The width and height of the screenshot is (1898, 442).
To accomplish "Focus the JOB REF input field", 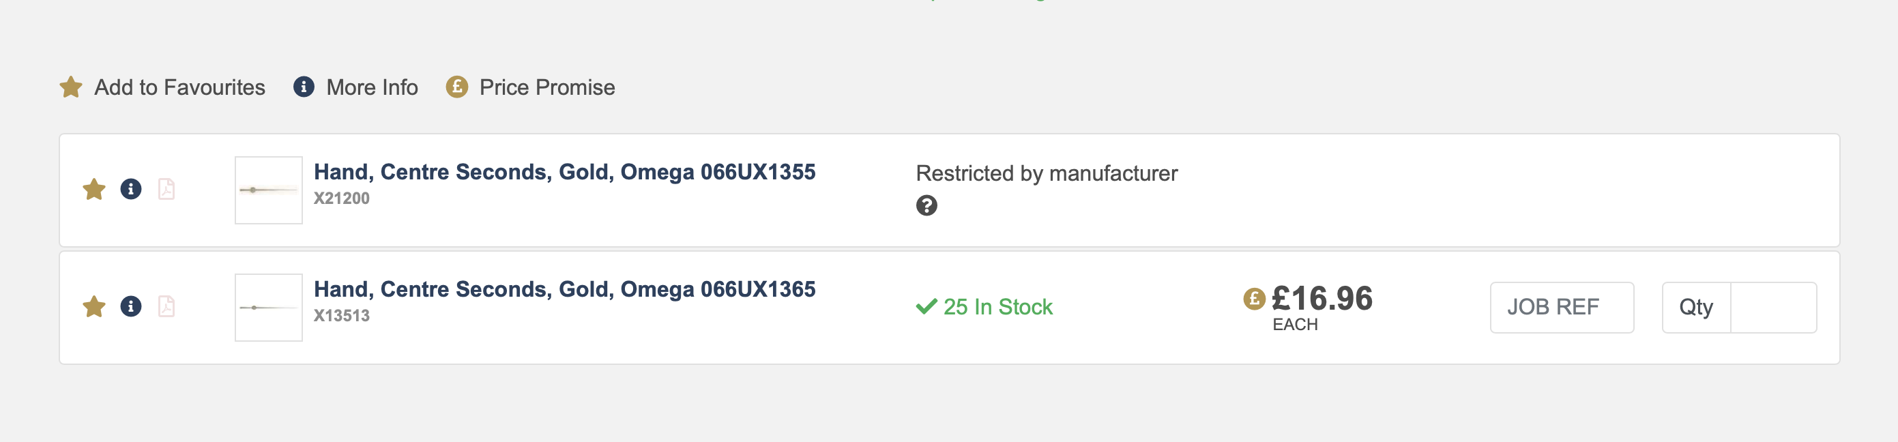I will [x=1561, y=307].
